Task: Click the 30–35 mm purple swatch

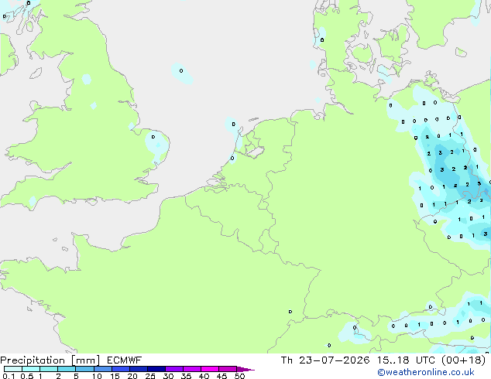Action: point(173,369)
